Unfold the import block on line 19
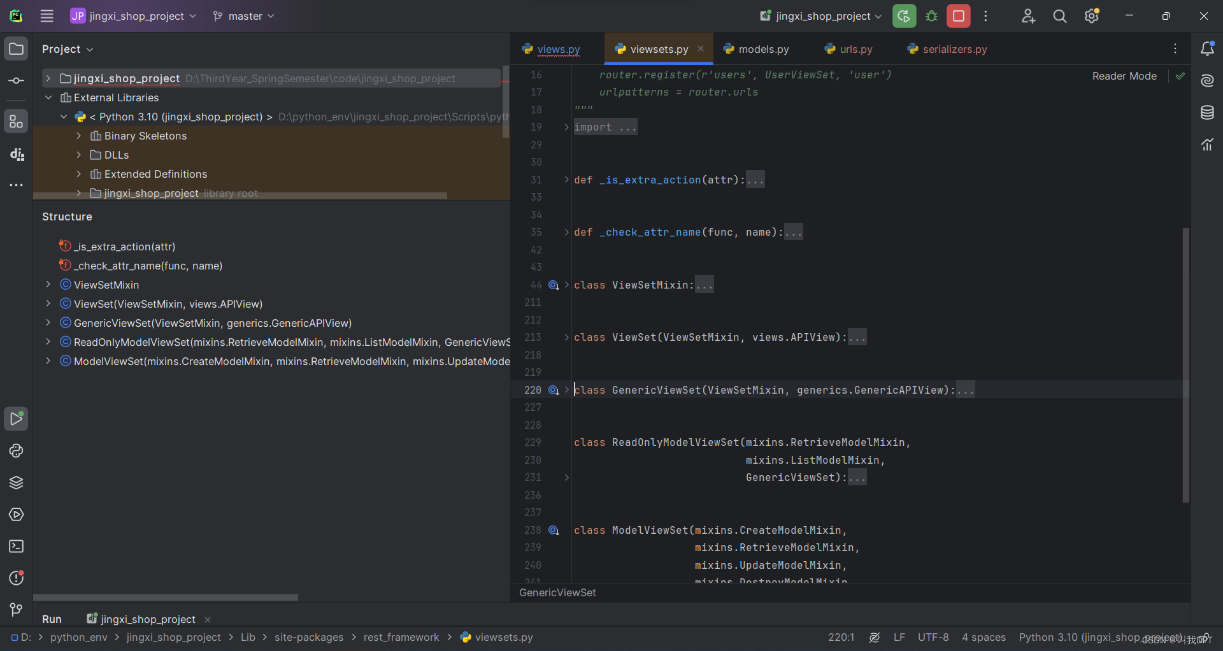The width and height of the screenshot is (1223, 651). click(x=566, y=127)
